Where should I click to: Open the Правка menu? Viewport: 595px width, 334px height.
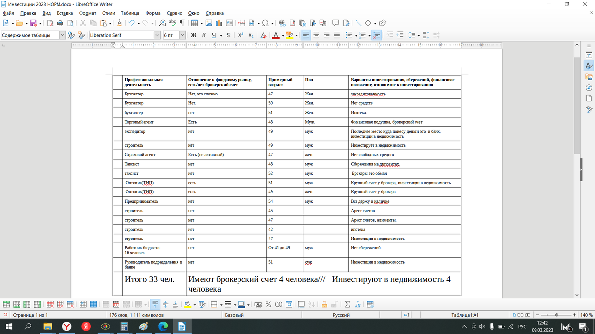28,13
